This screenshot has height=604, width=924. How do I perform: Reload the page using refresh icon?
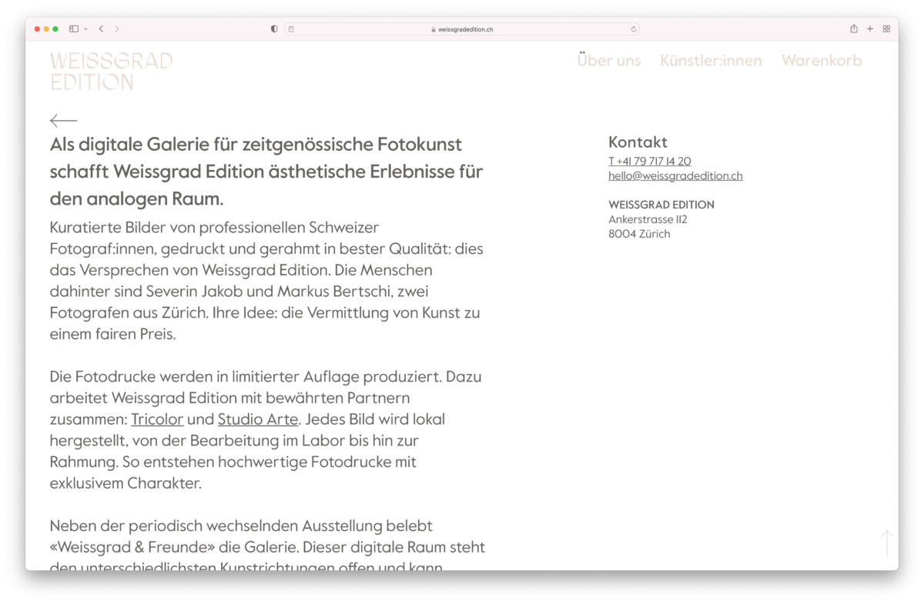tap(633, 29)
